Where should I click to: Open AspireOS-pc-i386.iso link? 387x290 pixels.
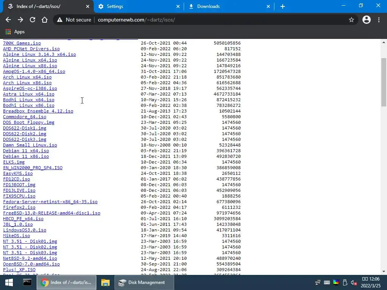click(30, 88)
